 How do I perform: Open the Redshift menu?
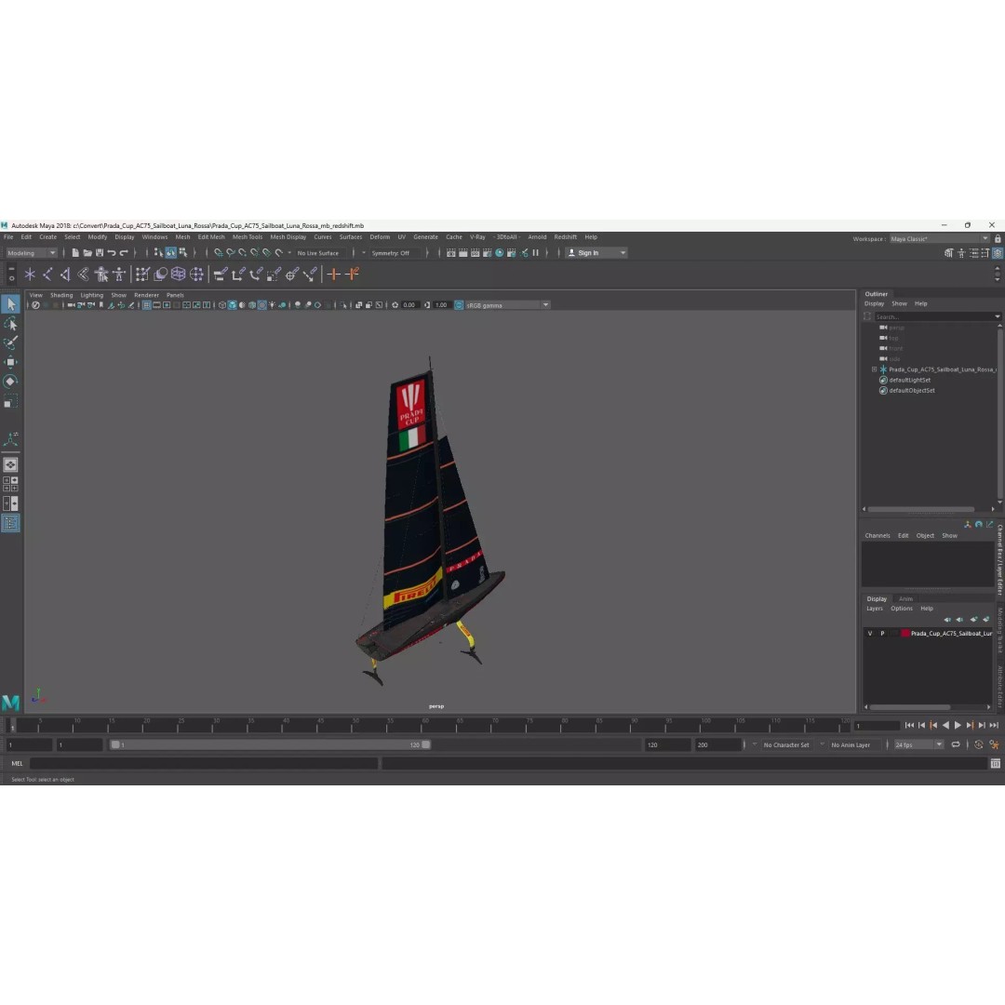tap(566, 236)
